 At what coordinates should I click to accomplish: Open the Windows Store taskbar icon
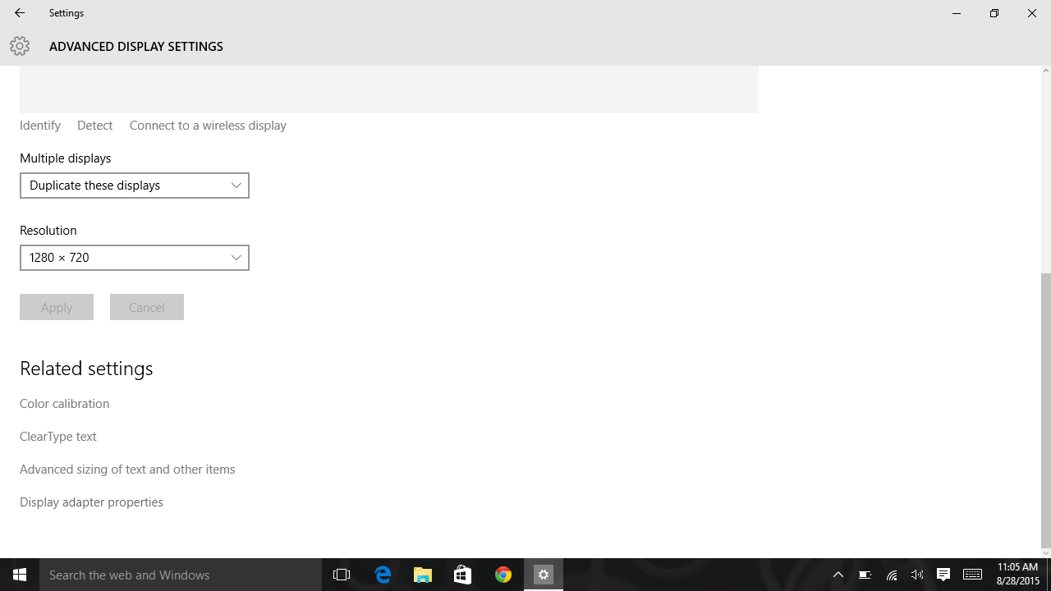[x=463, y=575]
